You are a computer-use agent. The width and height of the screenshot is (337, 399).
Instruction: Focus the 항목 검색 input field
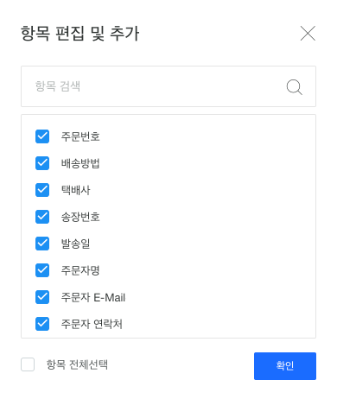pyautogui.click(x=168, y=86)
